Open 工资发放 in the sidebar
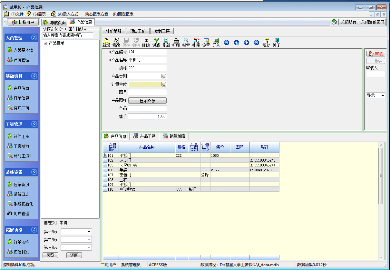The width and height of the screenshot is (390, 270). coord(18,146)
